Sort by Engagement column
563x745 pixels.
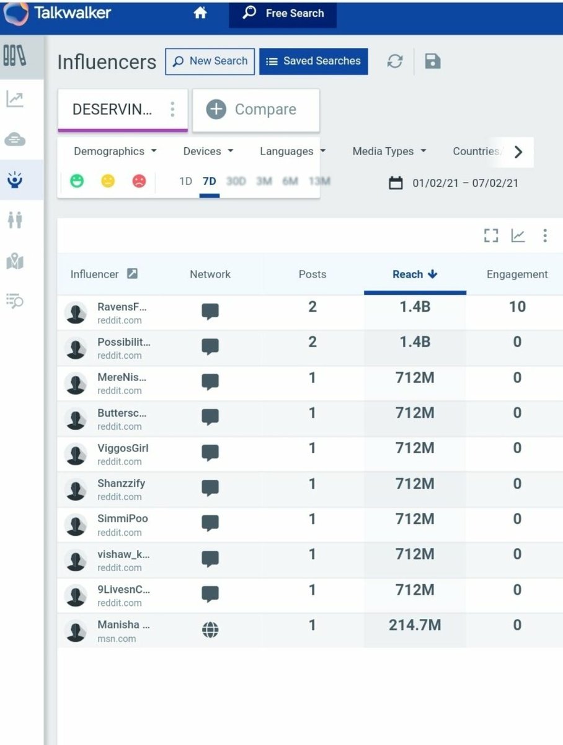click(x=517, y=274)
